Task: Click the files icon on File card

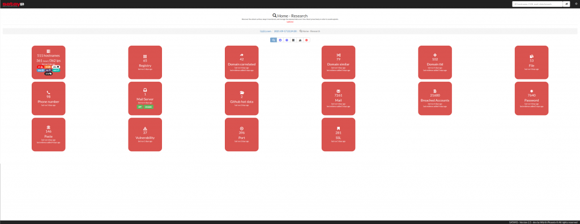Action: pos(531,56)
